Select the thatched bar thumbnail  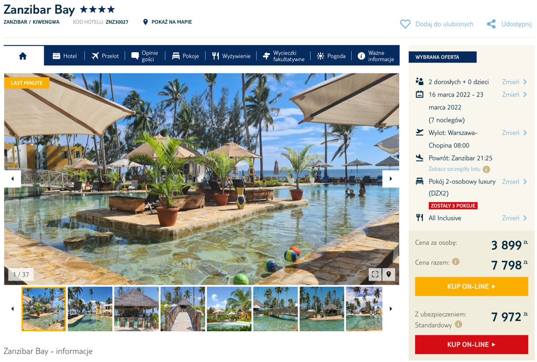pos(136,309)
